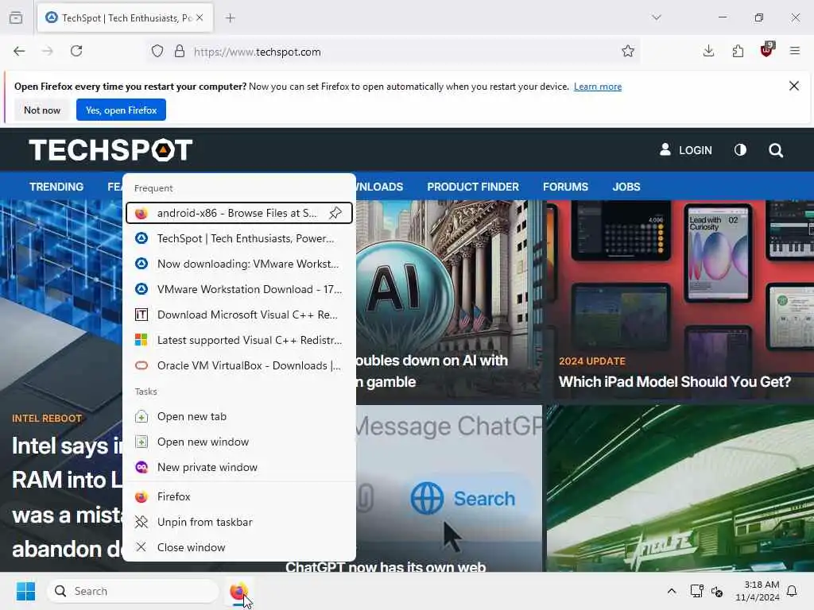Show hidden system tray icons chevron
The width and height of the screenshot is (814, 610).
(671, 591)
